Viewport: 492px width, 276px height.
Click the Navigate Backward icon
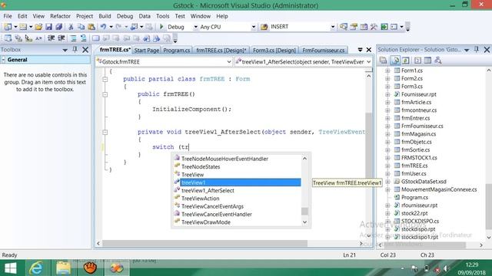(x=135, y=27)
